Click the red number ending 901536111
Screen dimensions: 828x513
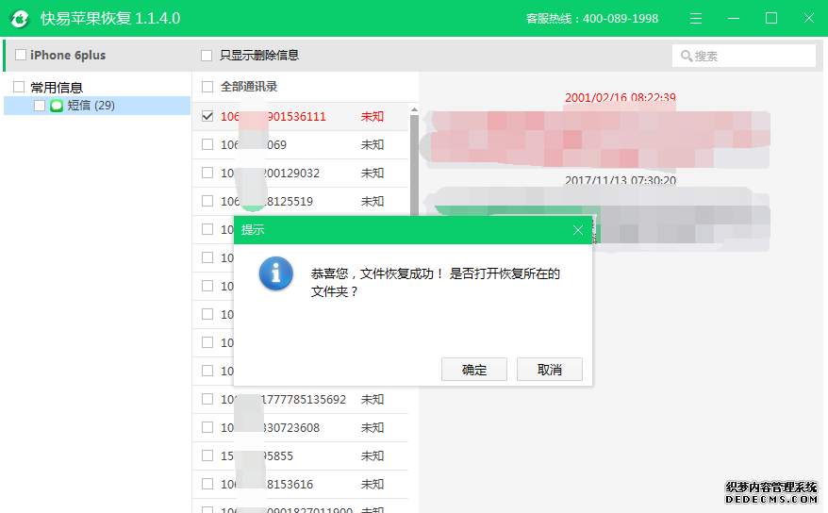pos(273,117)
